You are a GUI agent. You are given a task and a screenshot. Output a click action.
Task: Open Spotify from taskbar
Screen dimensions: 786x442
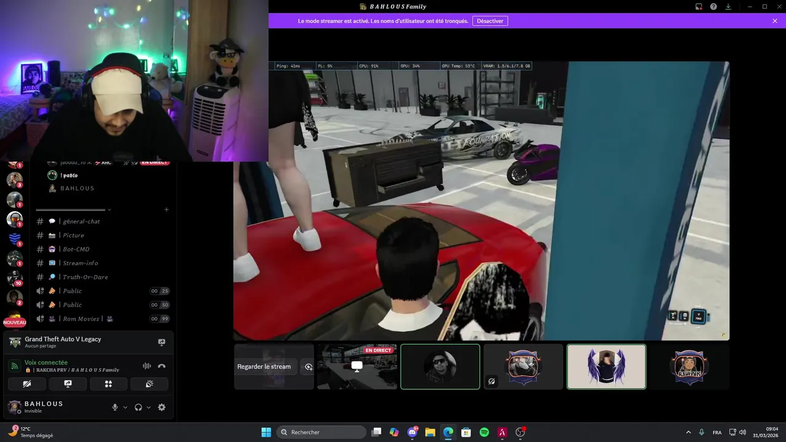click(484, 432)
